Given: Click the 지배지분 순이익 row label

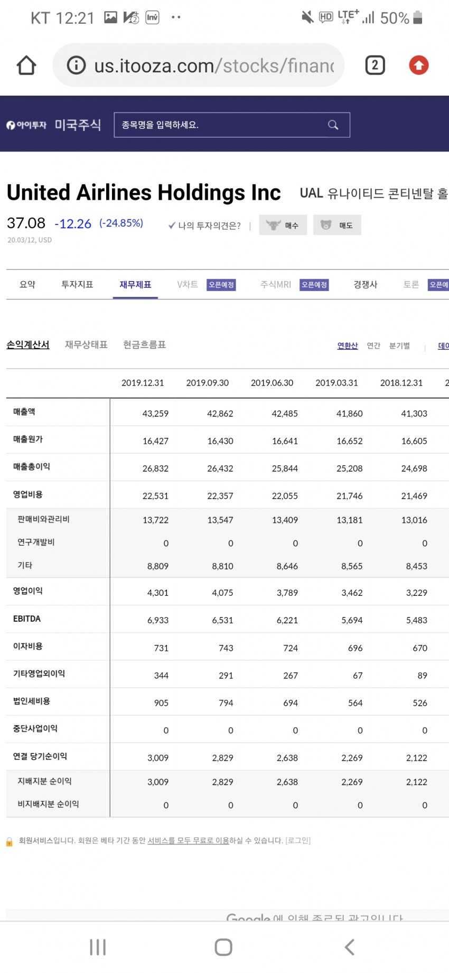Looking at the screenshot, I should tap(44, 781).
